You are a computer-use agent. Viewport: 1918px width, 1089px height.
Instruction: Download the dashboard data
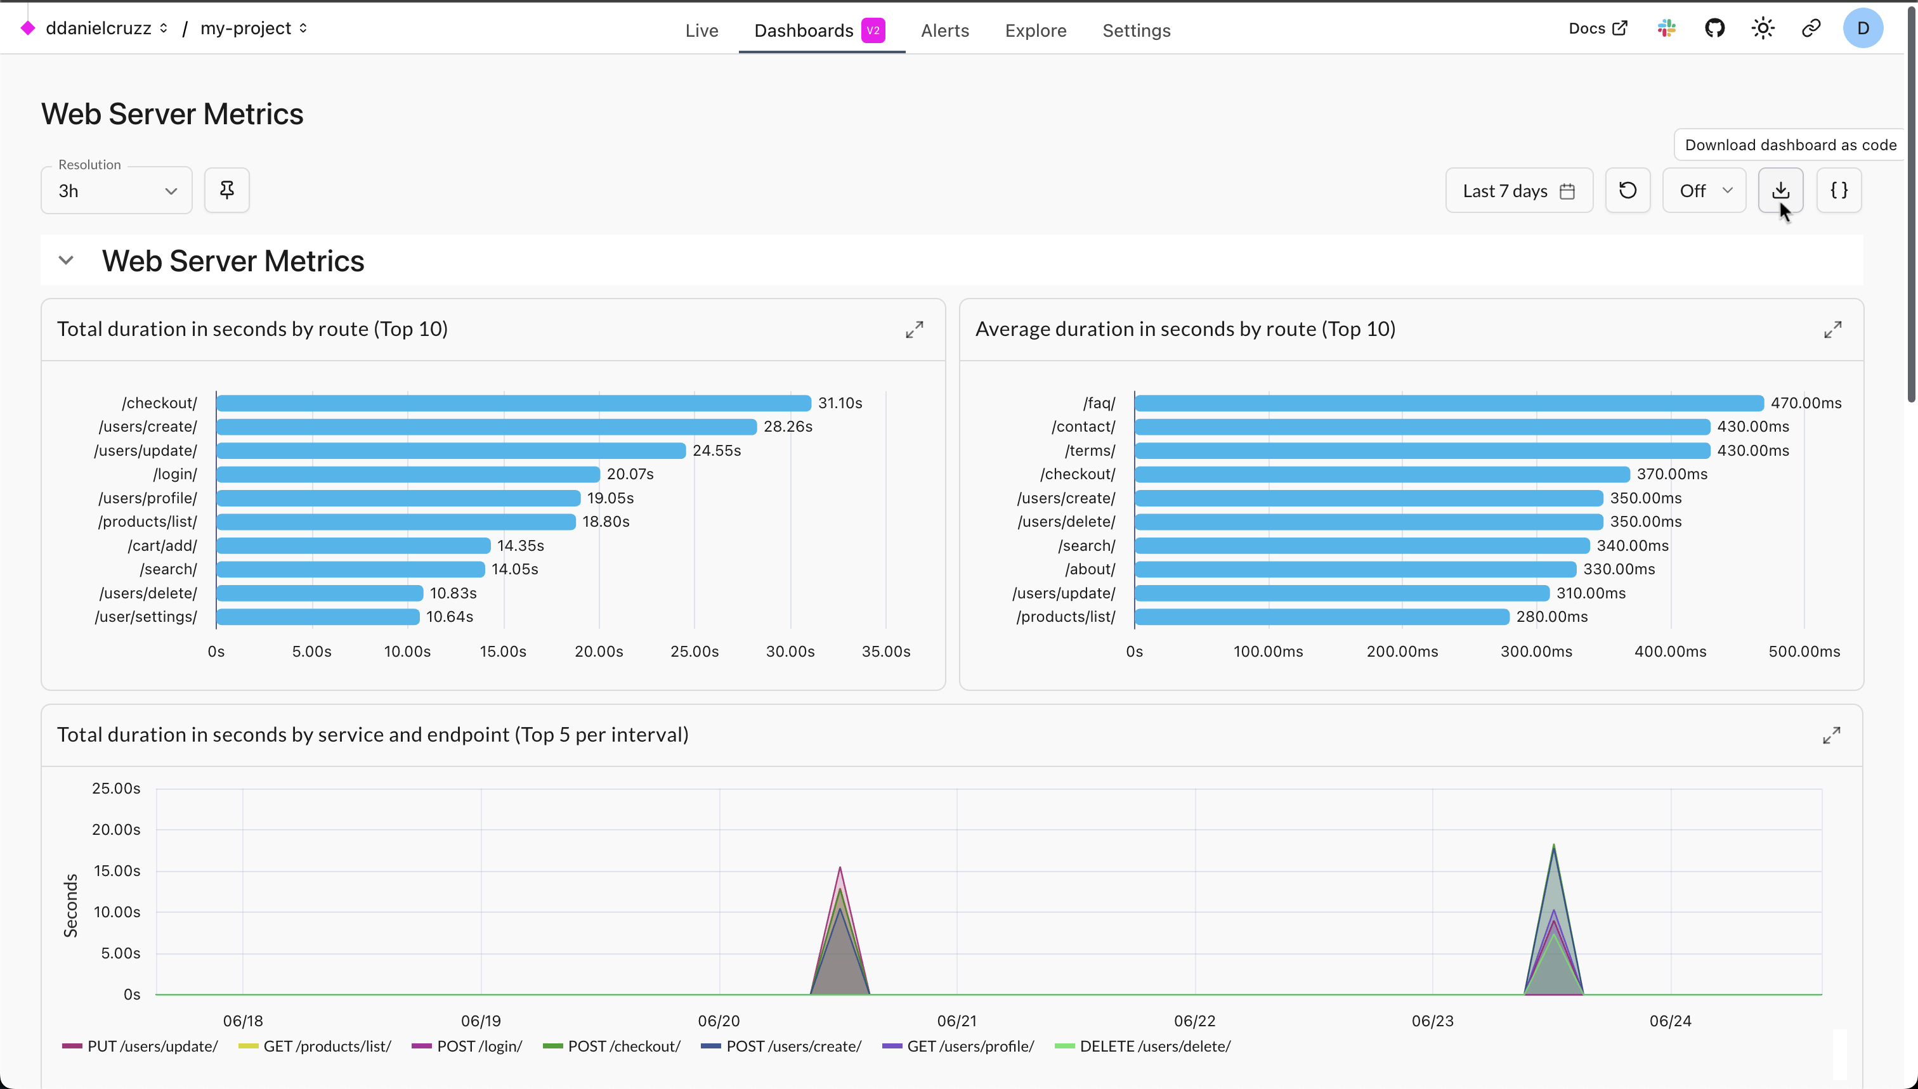pyautogui.click(x=1781, y=190)
